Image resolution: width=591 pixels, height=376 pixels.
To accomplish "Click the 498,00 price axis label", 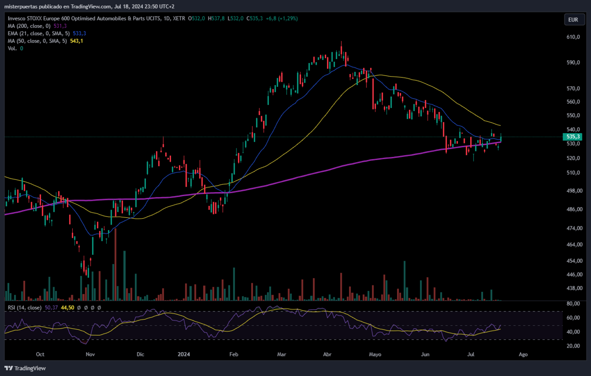I will click(x=575, y=191).
